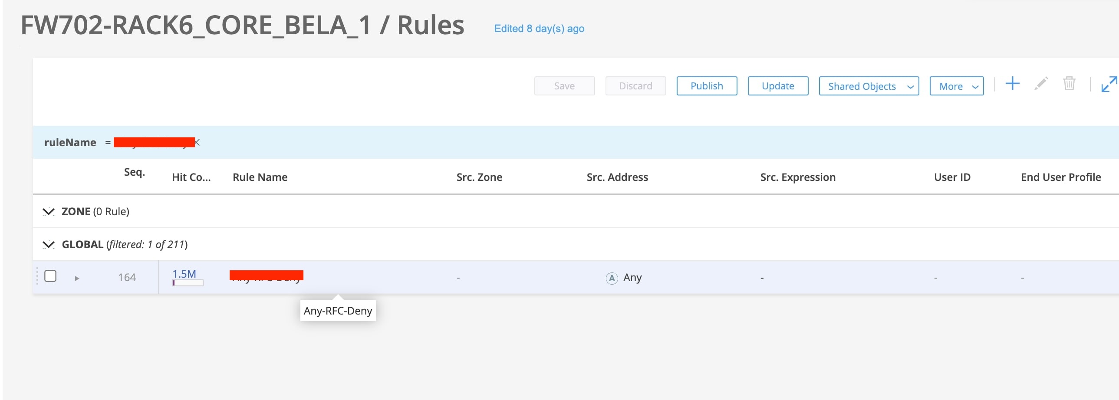The height and width of the screenshot is (400, 1119).
Task: Click the Any address object icon
Action: tap(612, 278)
